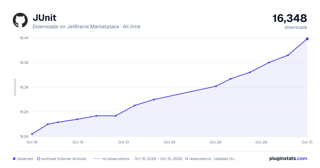Image resolution: width=320 pixels, height=168 pixels.
Task: Click the Oct 21 x-axis label
Action: click(x=124, y=142)
